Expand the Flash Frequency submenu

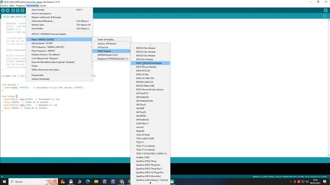(59, 51)
